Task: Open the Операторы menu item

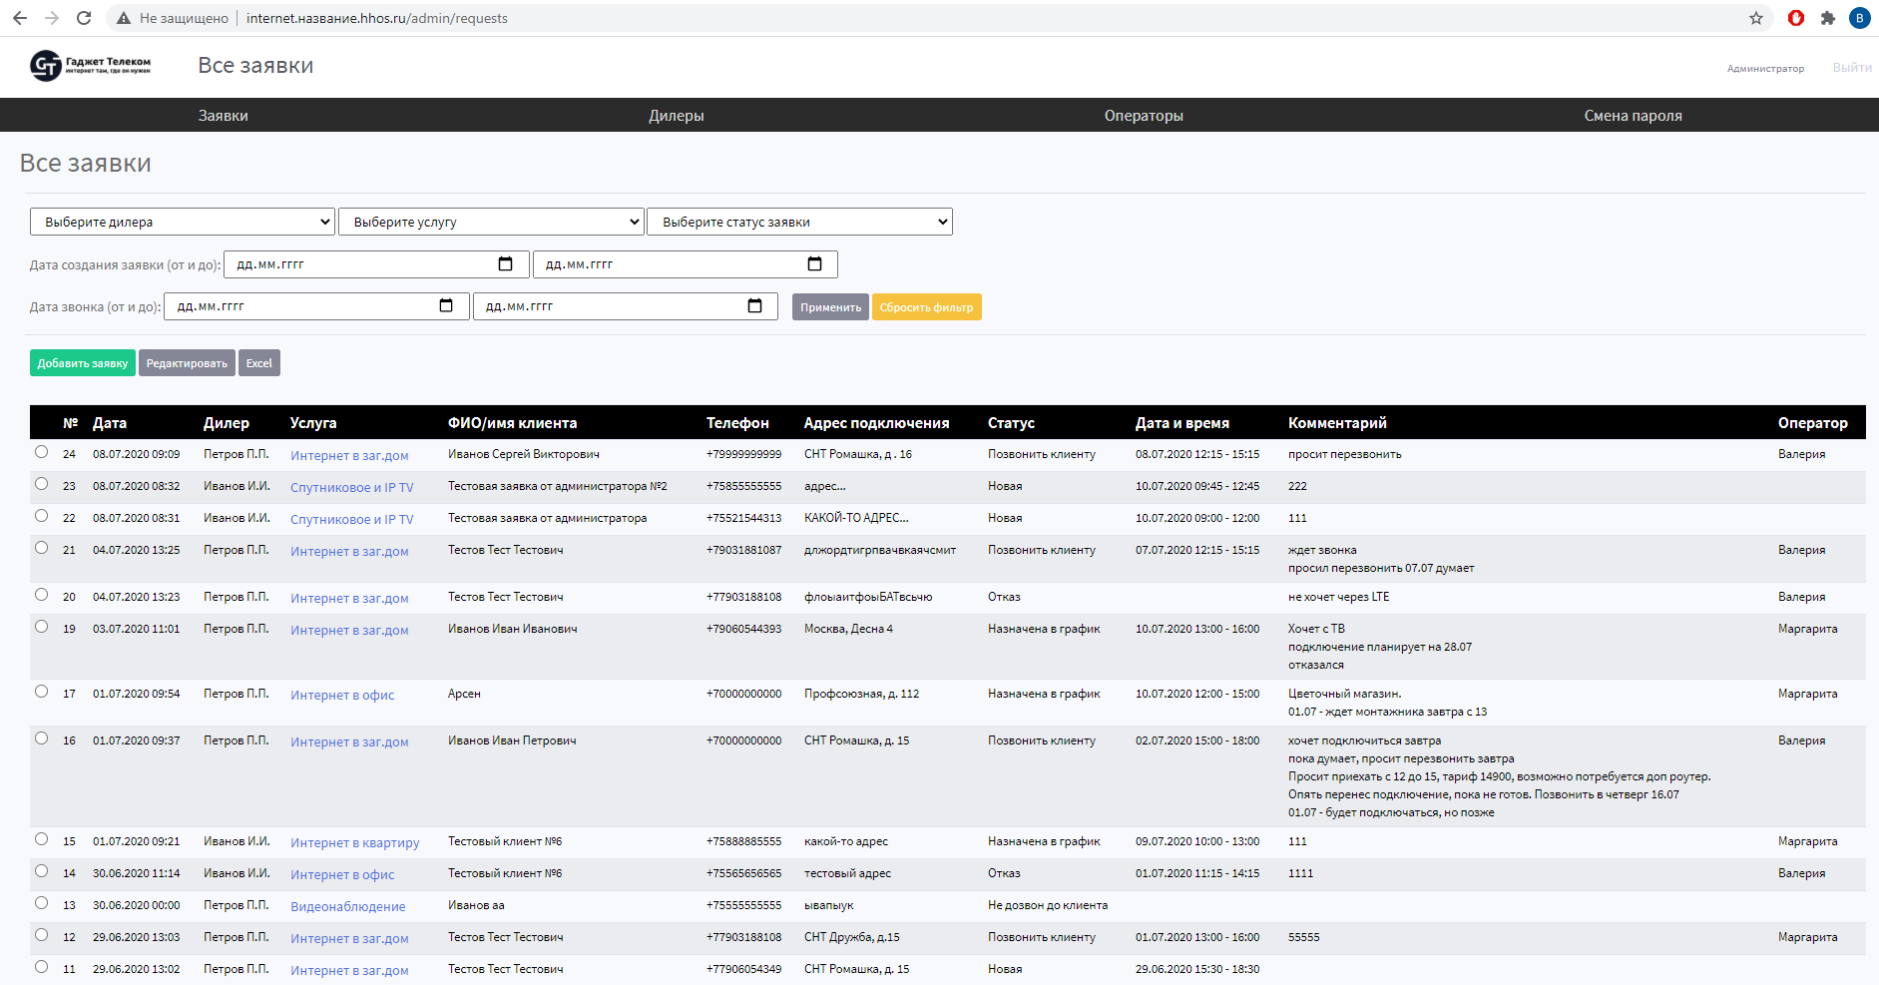Action: point(1144,116)
